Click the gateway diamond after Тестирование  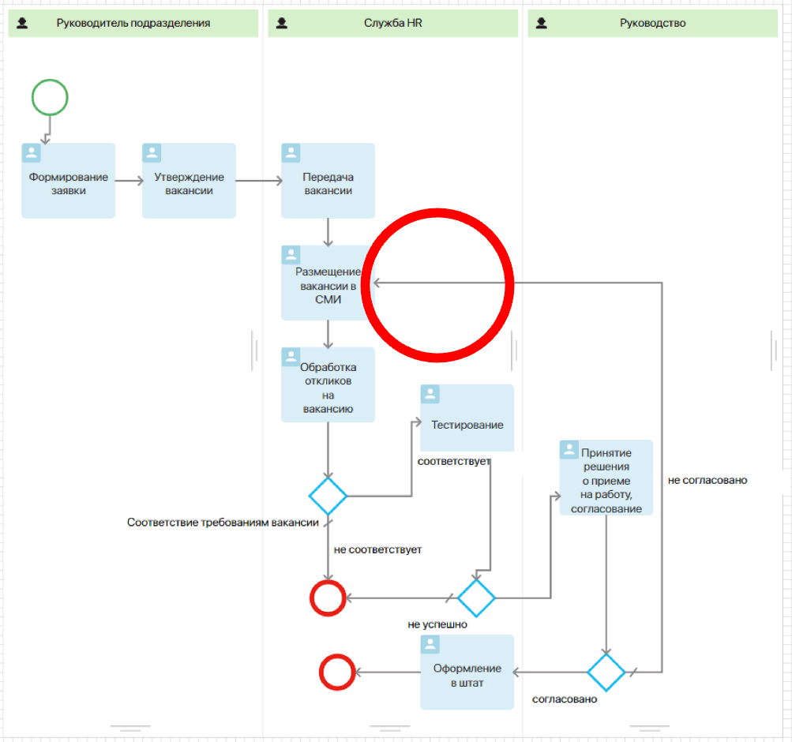tap(476, 598)
